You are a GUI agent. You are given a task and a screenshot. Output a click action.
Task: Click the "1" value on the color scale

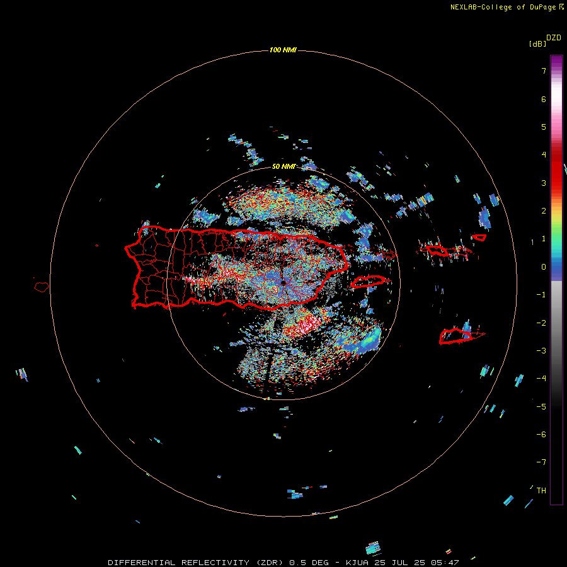(x=544, y=239)
